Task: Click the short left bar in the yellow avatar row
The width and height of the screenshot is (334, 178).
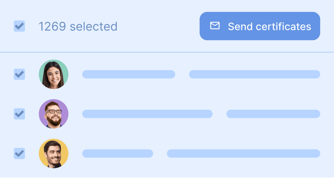Action: coord(117,153)
